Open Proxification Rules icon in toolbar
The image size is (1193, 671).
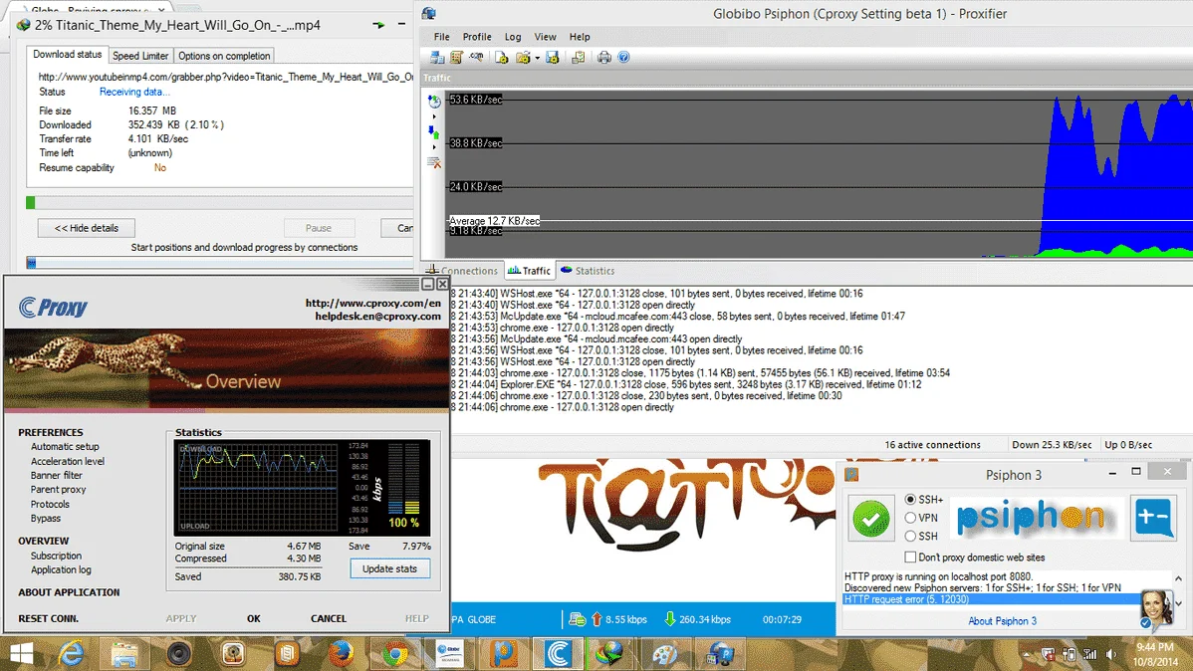(456, 57)
